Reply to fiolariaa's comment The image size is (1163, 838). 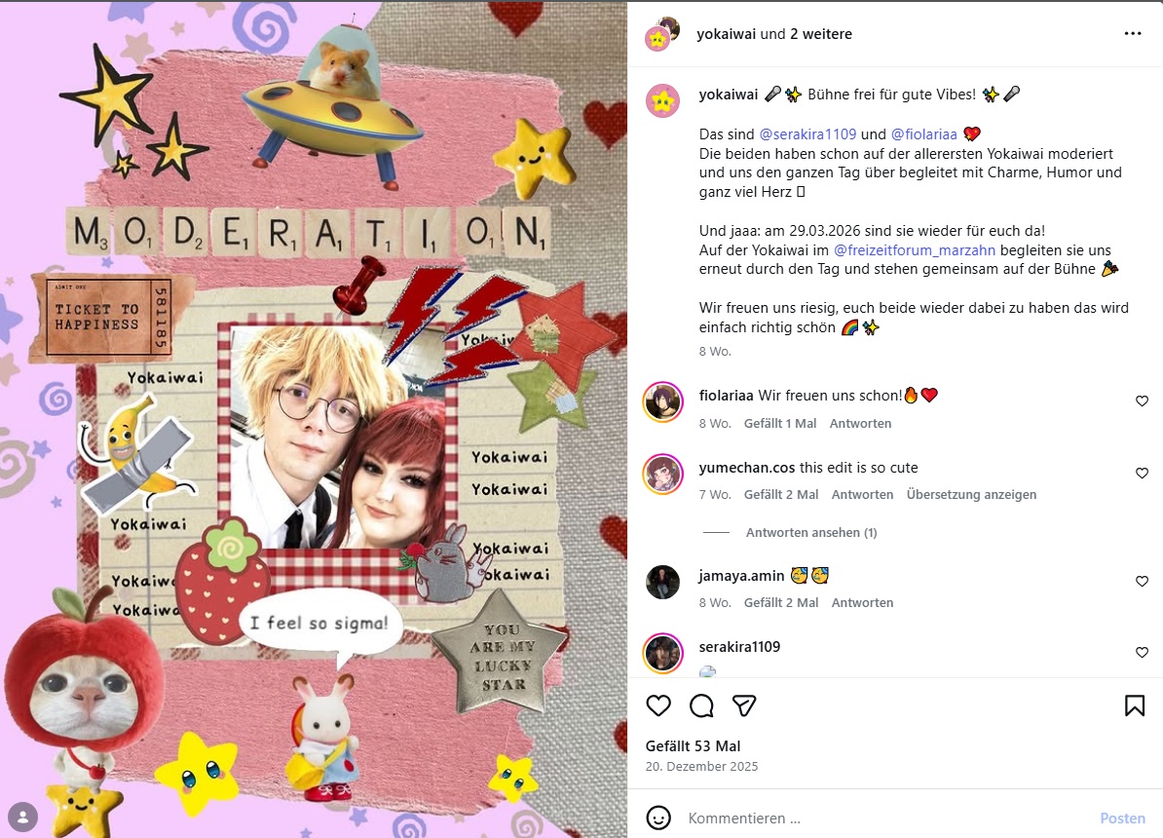tap(860, 424)
